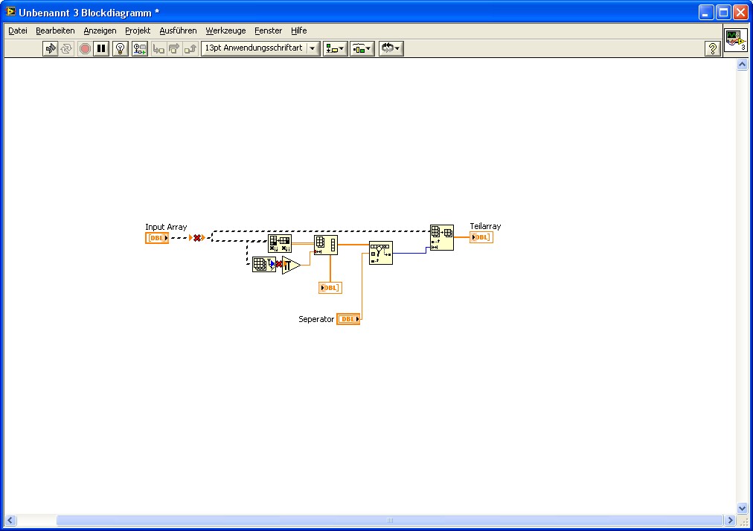This screenshot has width=753, height=531.
Task: Open the Ausführen menu
Action: point(178,30)
